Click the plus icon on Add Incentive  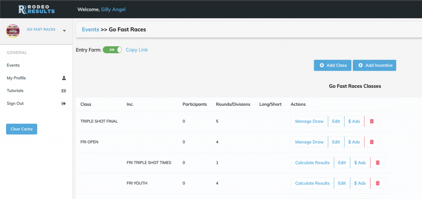(361, 65)
